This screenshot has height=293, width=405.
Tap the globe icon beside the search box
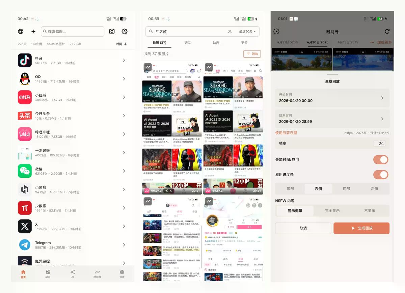point(21,31)
